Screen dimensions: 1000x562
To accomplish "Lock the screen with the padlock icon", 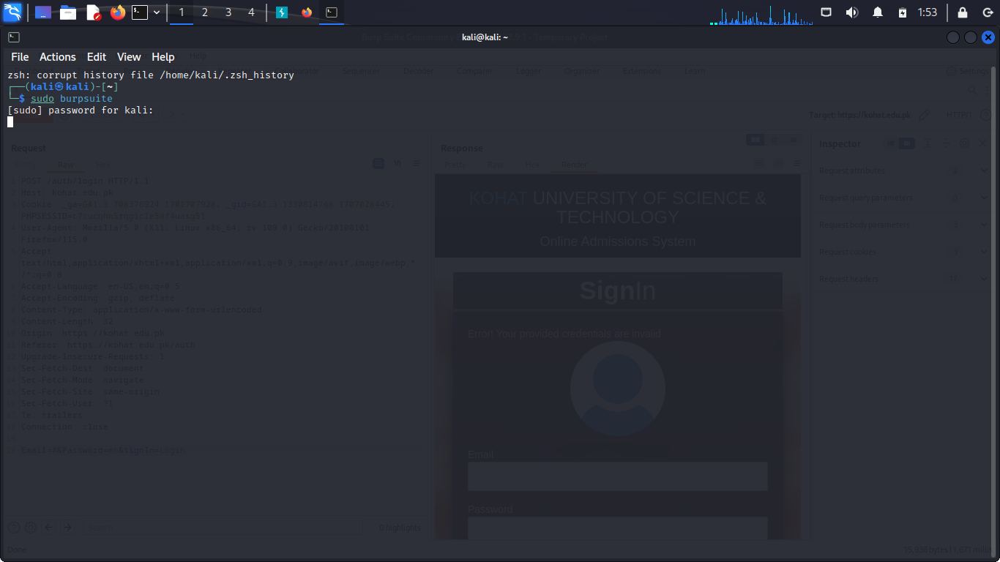I will pos(963,12).
